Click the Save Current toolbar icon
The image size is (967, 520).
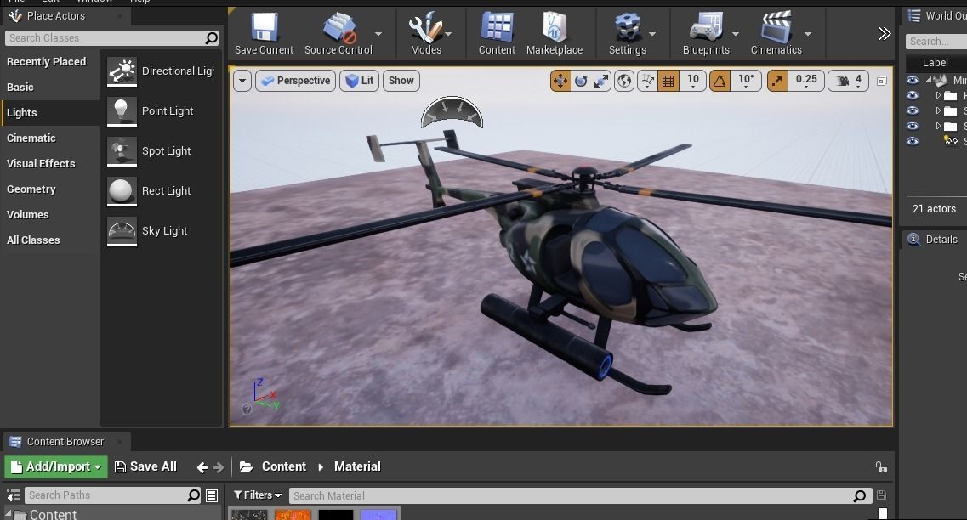[x=264, y=27]
